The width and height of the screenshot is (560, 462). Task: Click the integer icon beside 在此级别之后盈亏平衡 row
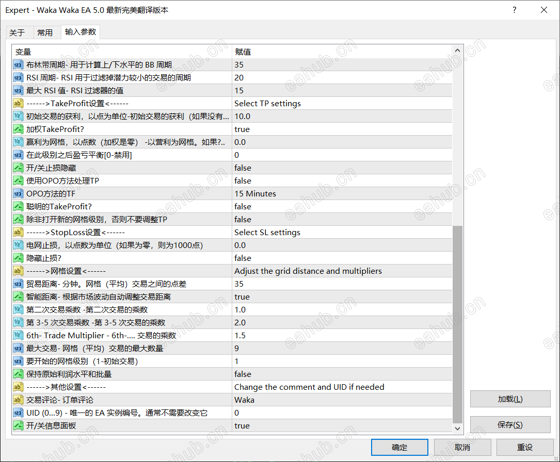click(18, 155)
